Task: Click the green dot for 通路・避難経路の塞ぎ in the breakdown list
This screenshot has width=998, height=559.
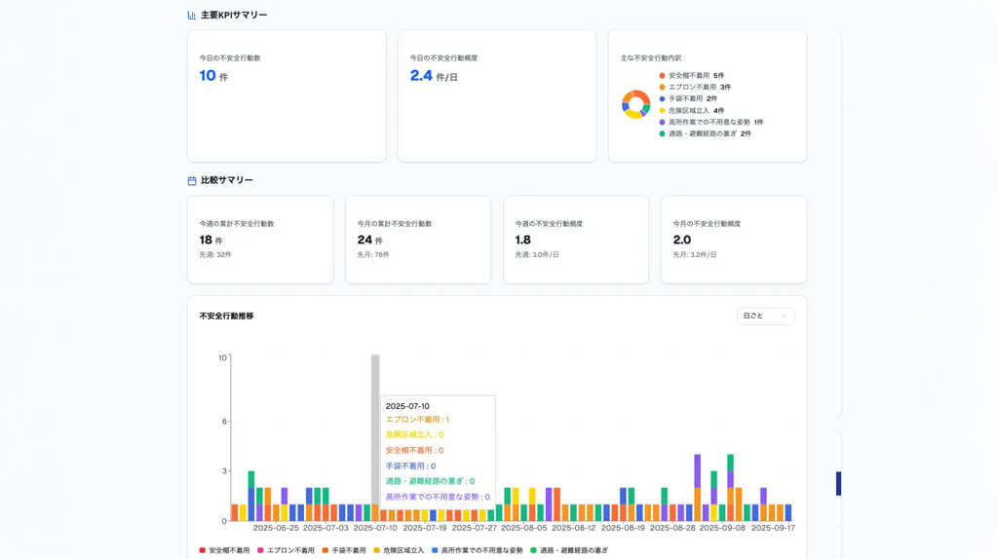Action: point(663,134)
